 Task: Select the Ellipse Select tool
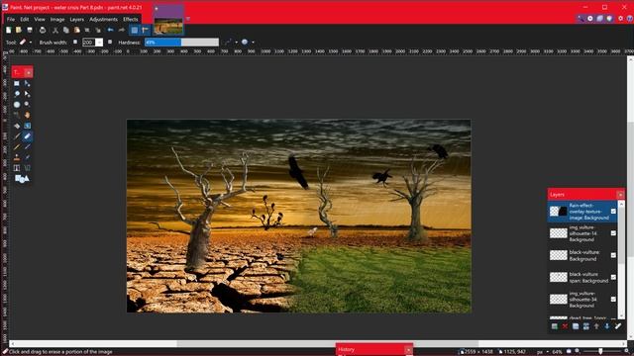coord(17,105)
